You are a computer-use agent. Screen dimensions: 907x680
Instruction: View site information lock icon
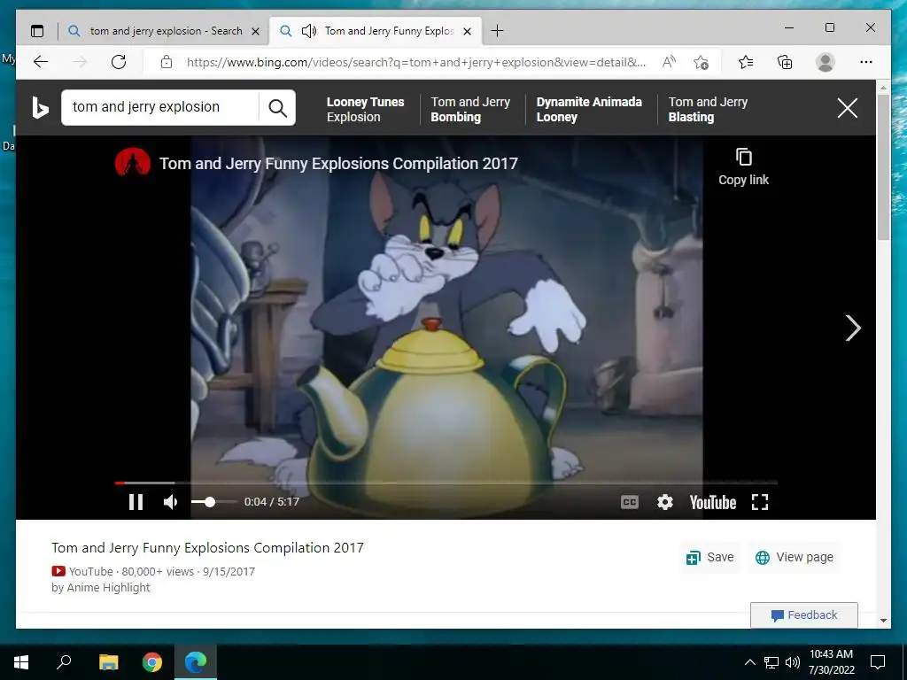point(167,62)
